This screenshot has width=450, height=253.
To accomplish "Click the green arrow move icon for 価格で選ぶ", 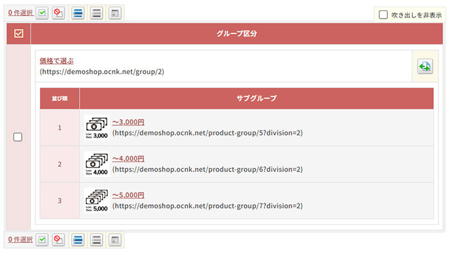I will (425, 67).
